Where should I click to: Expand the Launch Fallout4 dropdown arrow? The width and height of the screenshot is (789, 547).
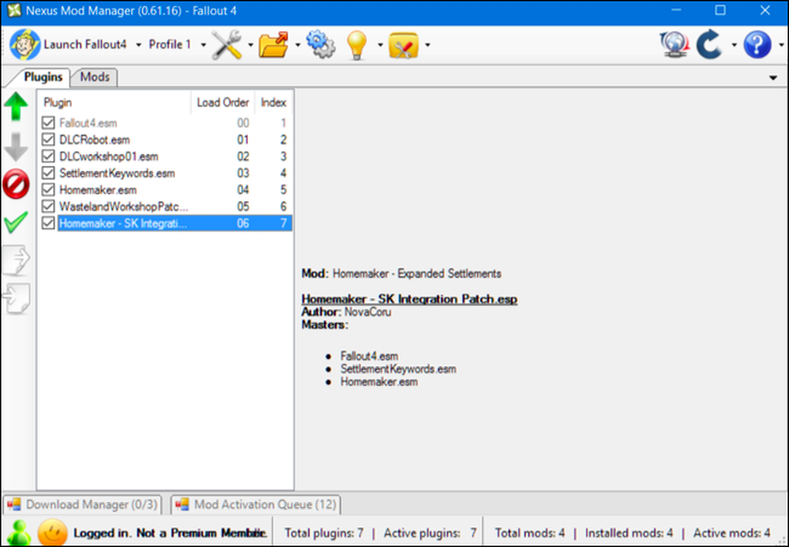point(138,45)
